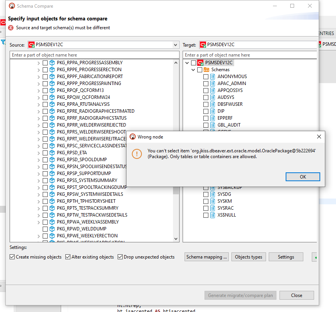Collapse the PSMSDEV12C target tree node
This screenshot has height=312, width=336.
[187, 62]
